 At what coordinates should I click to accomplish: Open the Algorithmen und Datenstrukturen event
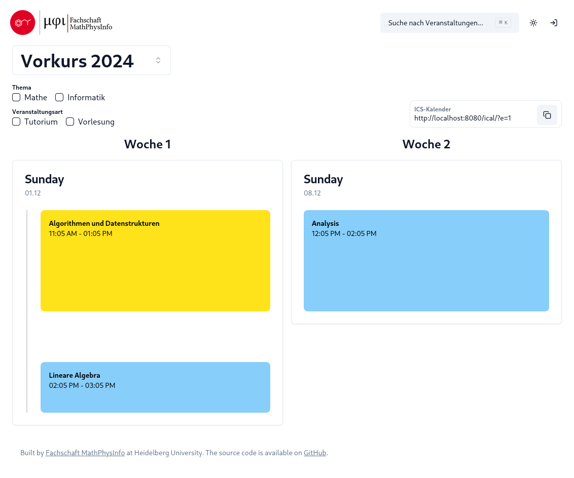tap(155, 261)
